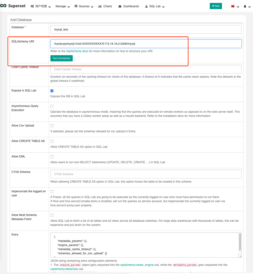Expand the Sources menu arrow
This screenshot has width=253, height=274.
(92, 7)
